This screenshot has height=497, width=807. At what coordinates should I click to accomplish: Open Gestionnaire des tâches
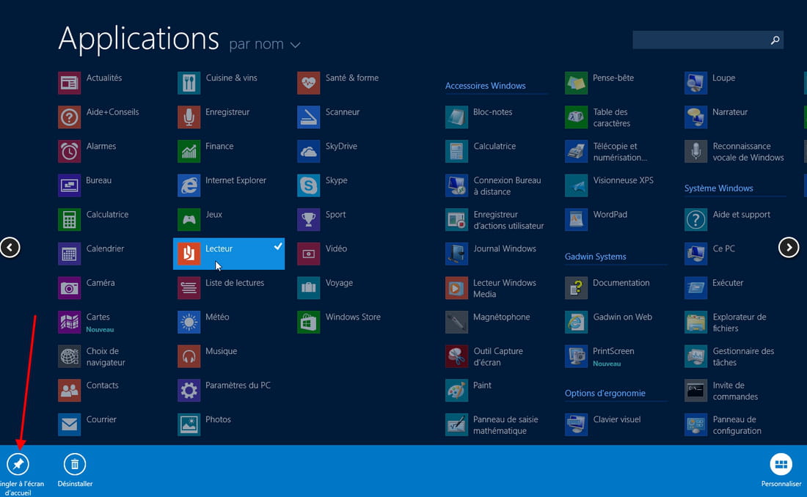coord(730,356)
